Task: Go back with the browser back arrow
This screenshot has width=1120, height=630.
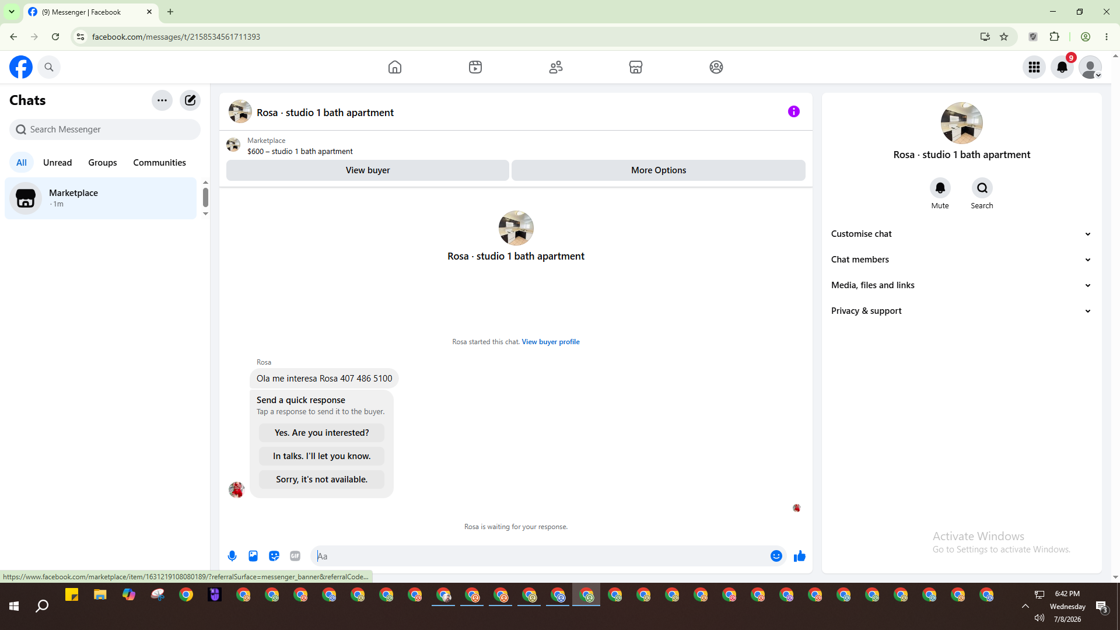Action: pyautogui.click(x=13, y=37)
